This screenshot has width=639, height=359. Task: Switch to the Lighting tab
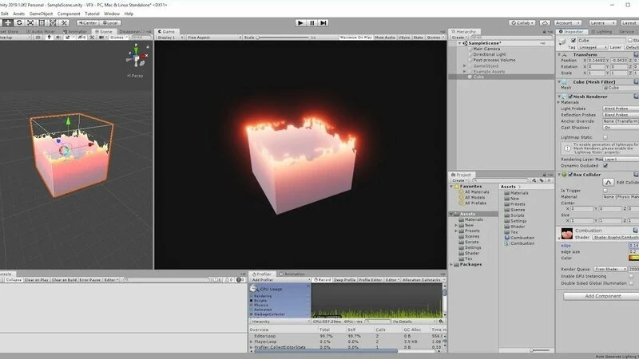tap(598, 31)
